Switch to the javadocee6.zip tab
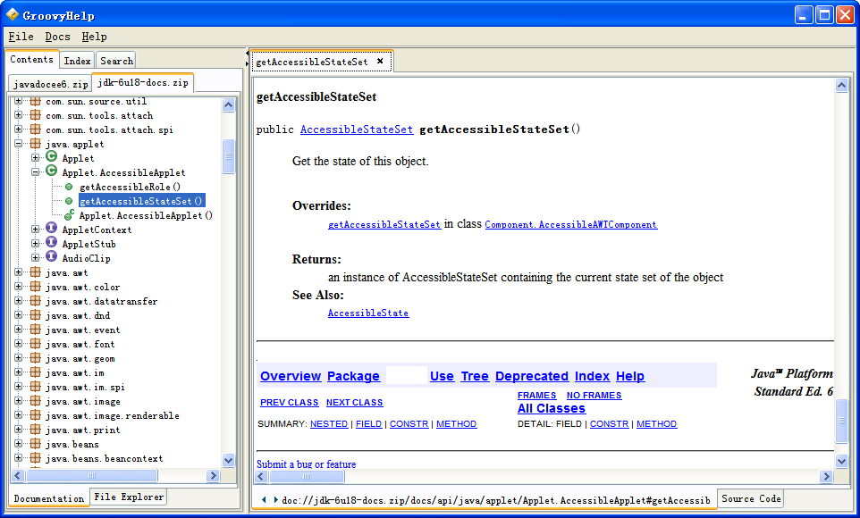860x518 pixels. point(50,84)
